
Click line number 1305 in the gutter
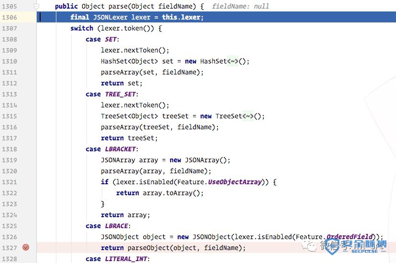[x=10, y=7]
